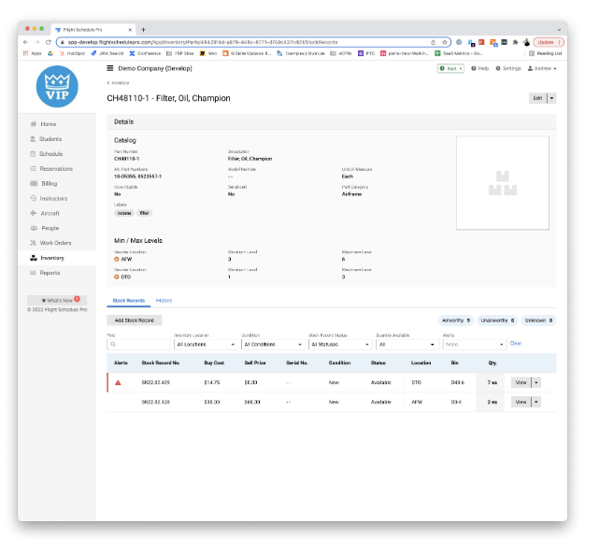Screen dimensions: 614x539
Task: Open the Condition filter dropdown
Action: tap(273, 345)
